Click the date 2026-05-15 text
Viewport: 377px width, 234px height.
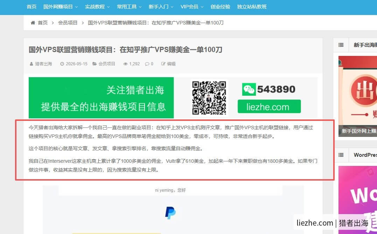(76, 64)
